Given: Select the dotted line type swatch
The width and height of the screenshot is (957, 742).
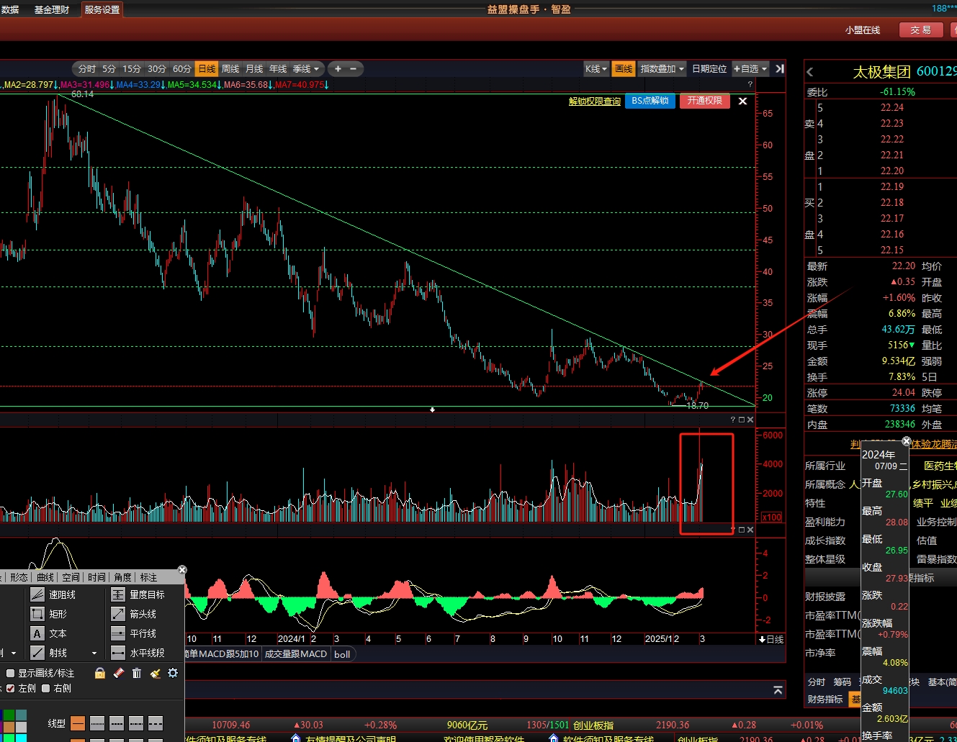Looking at the screenshot, I should point(97,723).
